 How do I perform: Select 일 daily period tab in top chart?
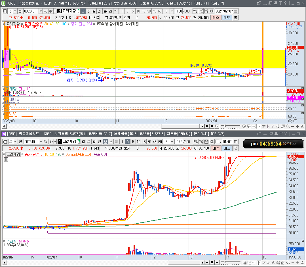pyautogui.click(x=83, y=11)
